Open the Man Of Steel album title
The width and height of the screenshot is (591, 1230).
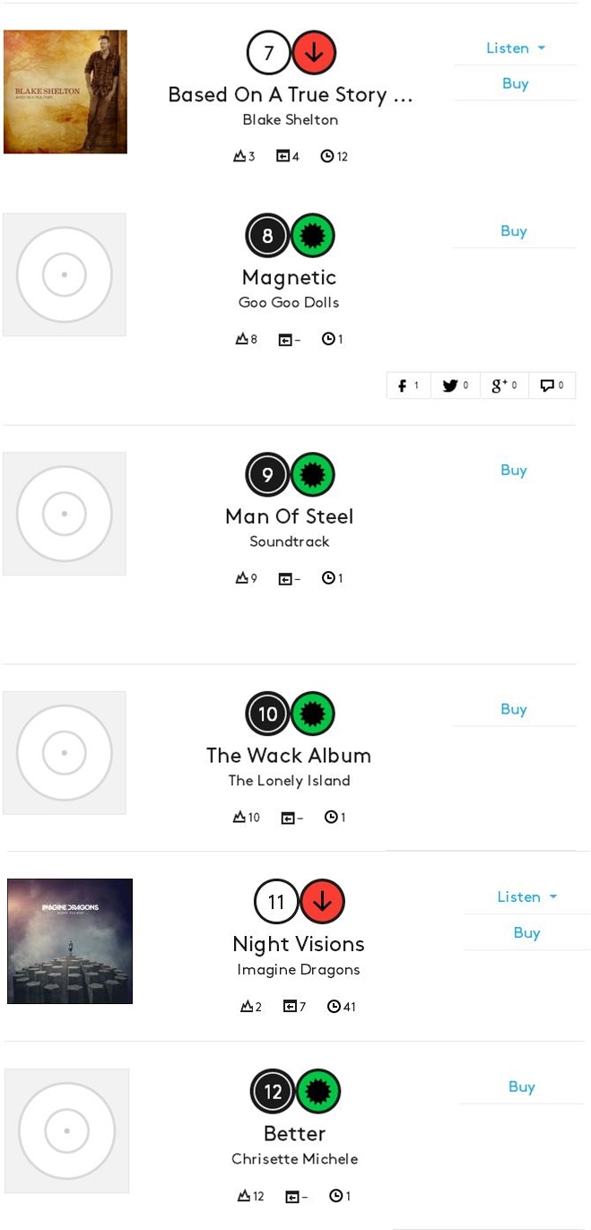click(289, 516)
